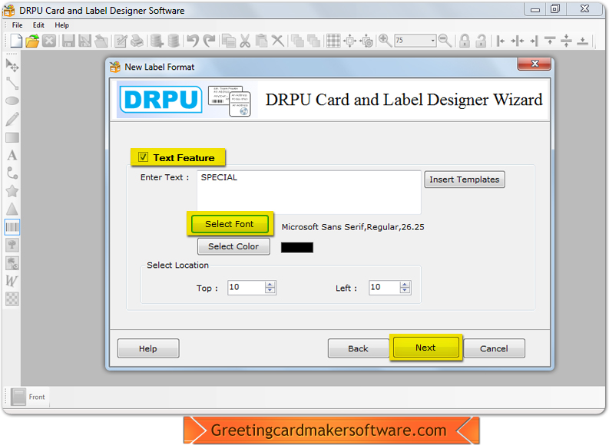Click the Cut scissors icon
Screen dimensions: 609x445
pyautogui.click(x=245, y=41)
